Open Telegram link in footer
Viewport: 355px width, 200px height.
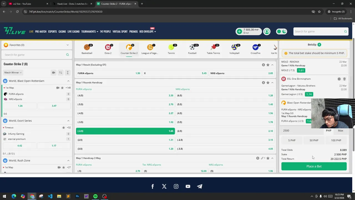(200, 186)
